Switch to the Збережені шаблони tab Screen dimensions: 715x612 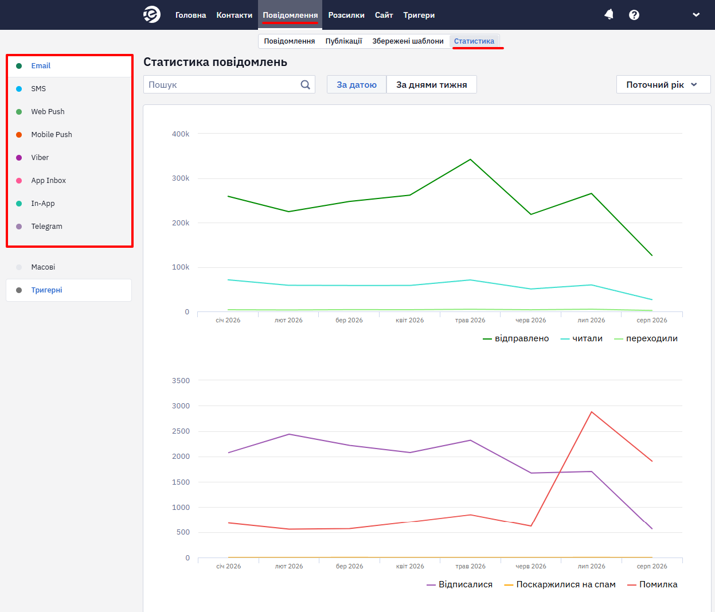(x=408, y=41)
